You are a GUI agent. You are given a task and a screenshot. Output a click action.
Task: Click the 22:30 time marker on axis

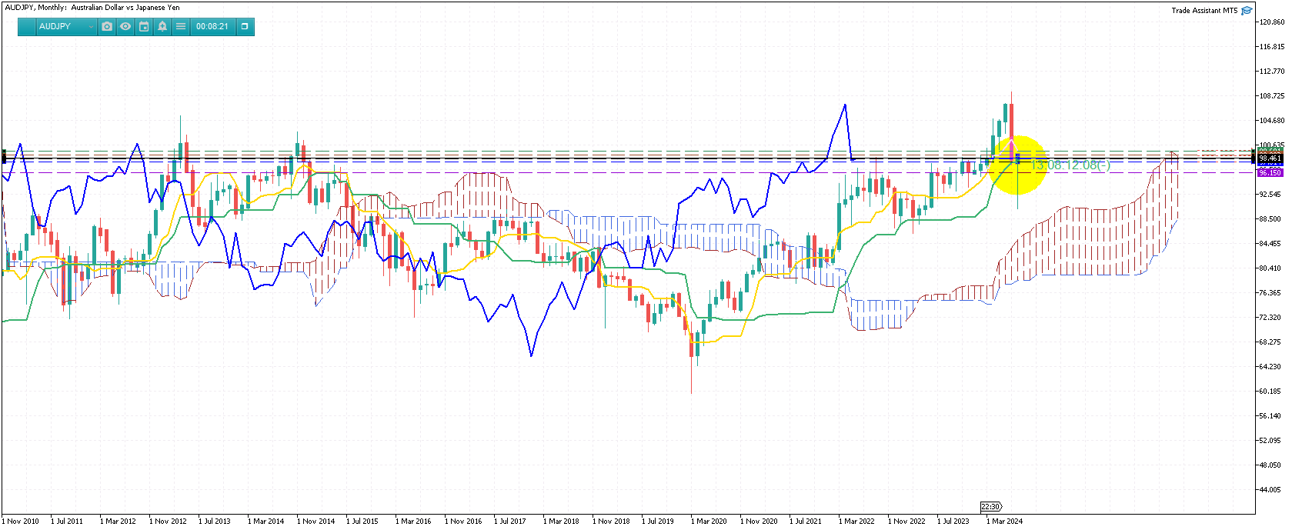[x=990, y=506]
